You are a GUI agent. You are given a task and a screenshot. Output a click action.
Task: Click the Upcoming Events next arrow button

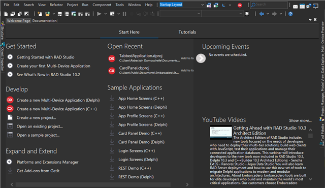(201, 58)
